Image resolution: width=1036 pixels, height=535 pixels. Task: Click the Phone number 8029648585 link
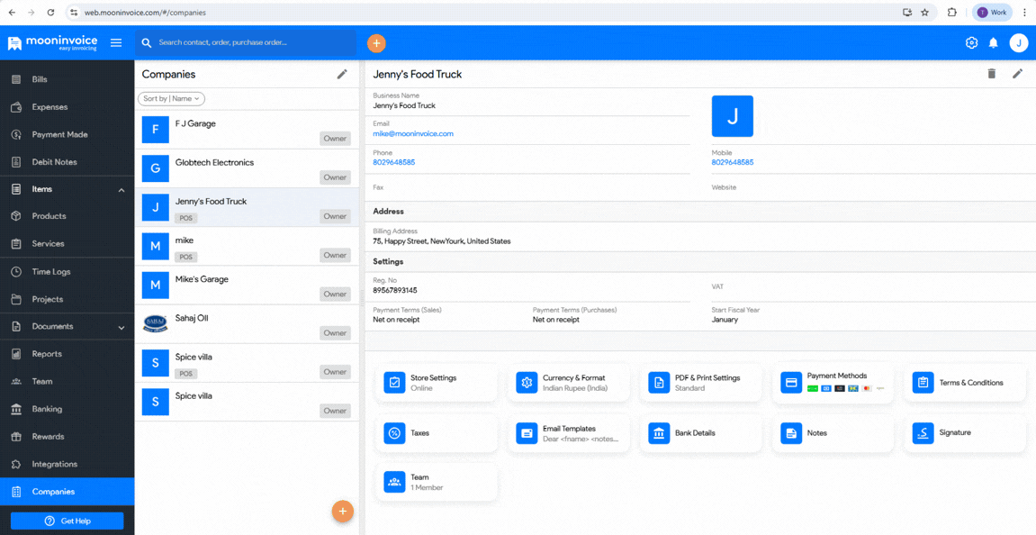(x=393, y=162)
